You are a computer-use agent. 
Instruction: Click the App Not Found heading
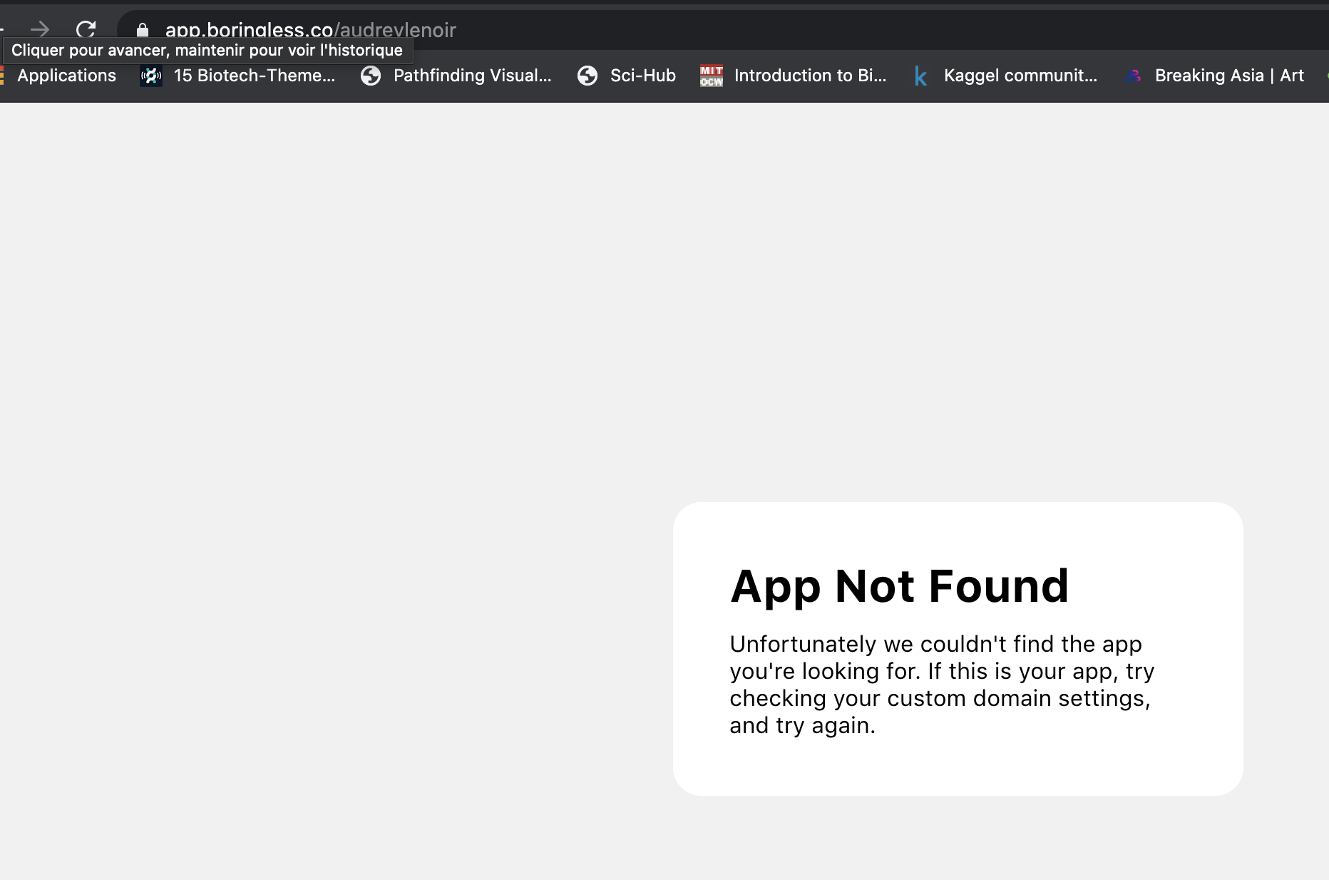(x=899, y=586)
